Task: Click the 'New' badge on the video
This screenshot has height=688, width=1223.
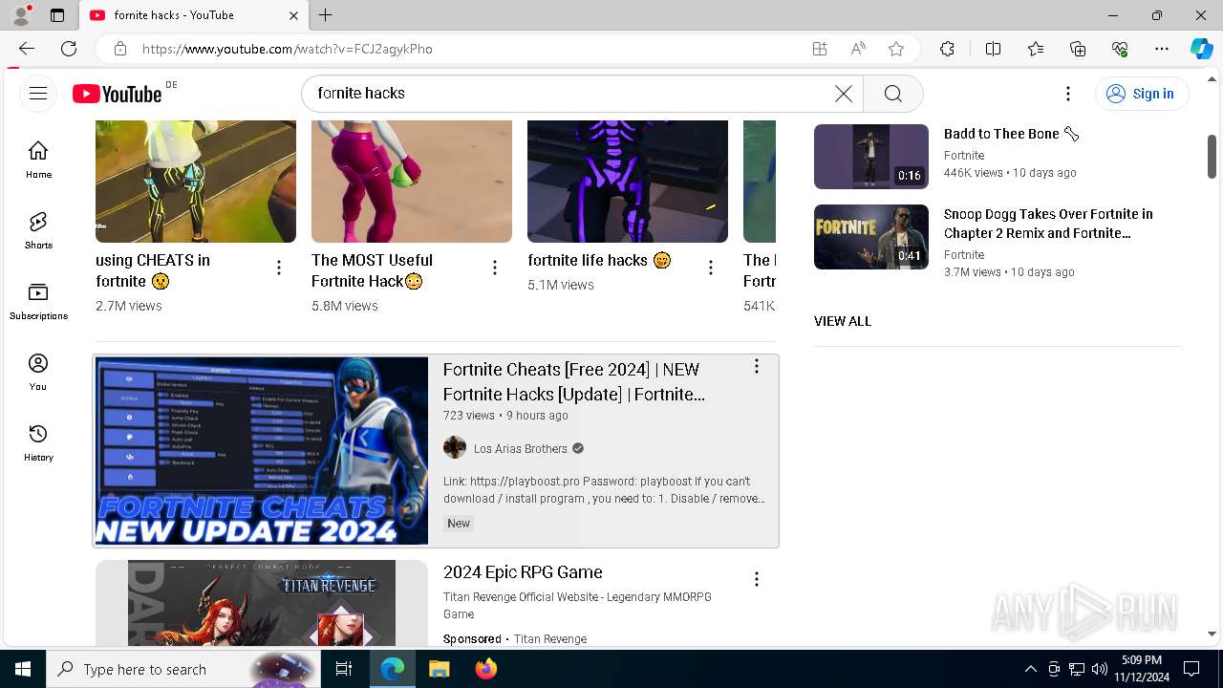Action: (459, 523)
